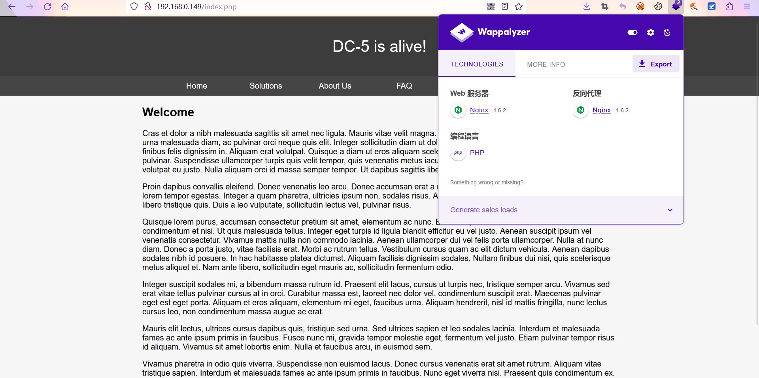Select the TECHNOLOGIES tab

pyautogui.click(x=476, y=64)
